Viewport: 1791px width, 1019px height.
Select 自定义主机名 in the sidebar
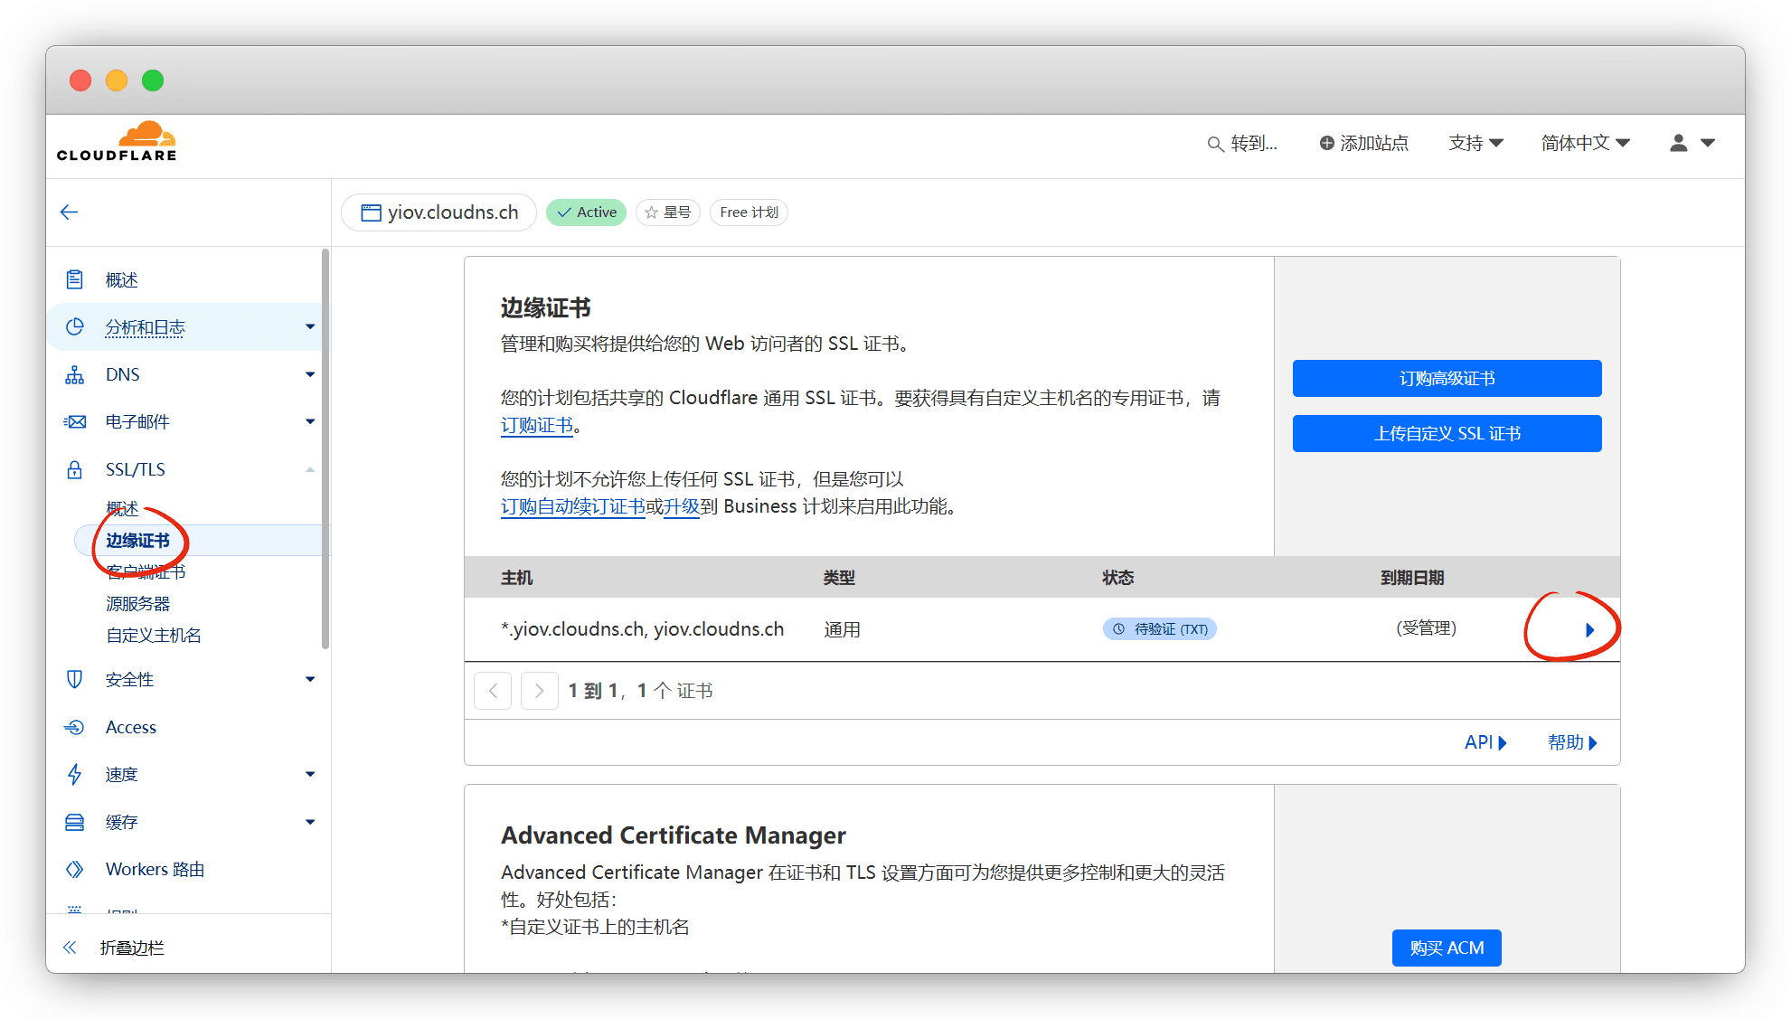(154, 635)
